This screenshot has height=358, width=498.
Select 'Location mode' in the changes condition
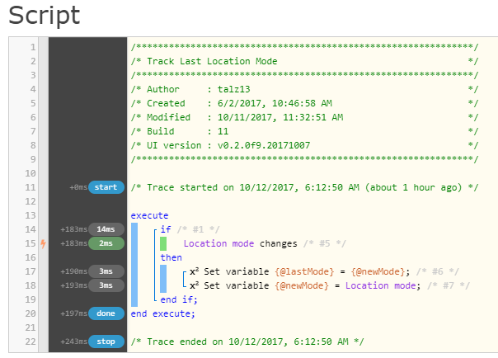[x=218, y=243]
